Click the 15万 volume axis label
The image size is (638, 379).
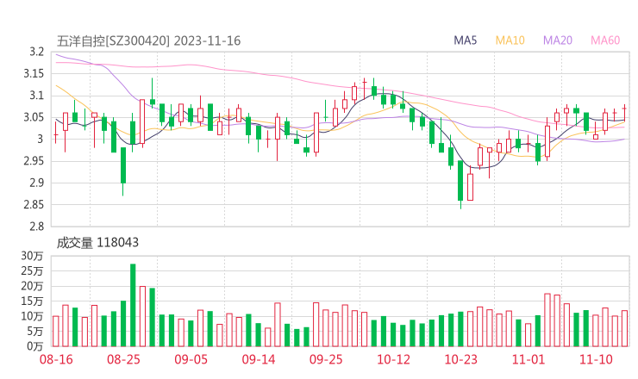[x=32, y=301]
